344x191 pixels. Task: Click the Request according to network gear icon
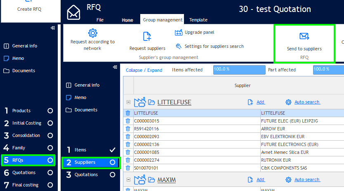coord(92,33)
